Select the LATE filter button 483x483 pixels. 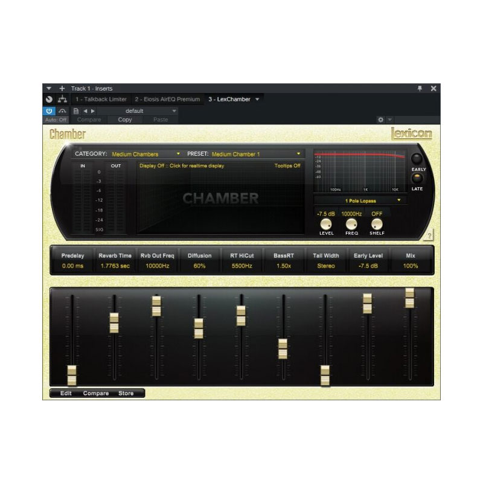point(417,178)
